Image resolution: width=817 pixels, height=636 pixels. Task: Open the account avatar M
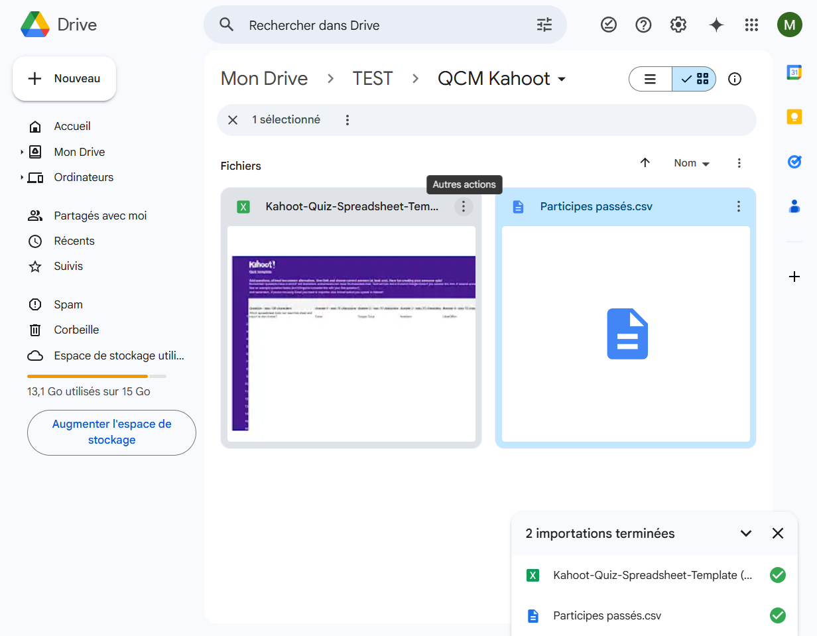(x=789, y=25)
